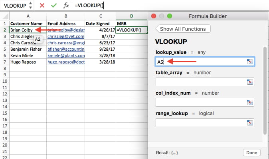Viewport: 269px width, 159px height.
Task: Select column B header
Action: coord(66,16)
